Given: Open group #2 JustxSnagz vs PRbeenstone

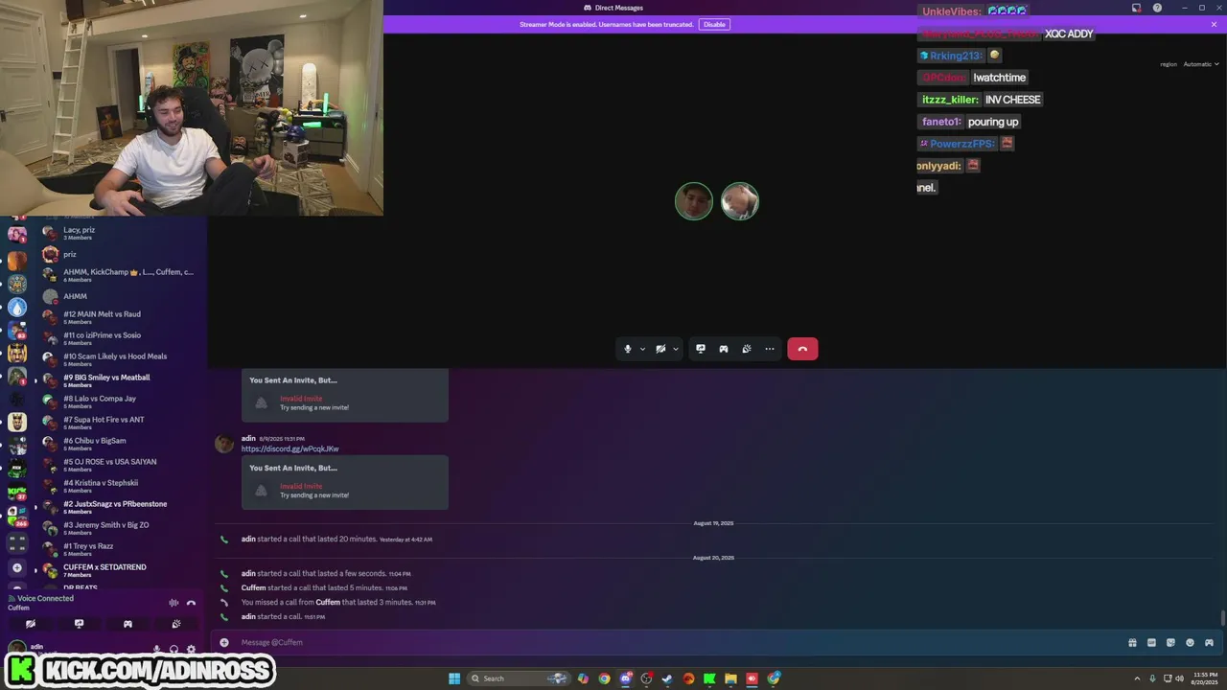Looking at the screenshot, I should [x=120, y=507].
